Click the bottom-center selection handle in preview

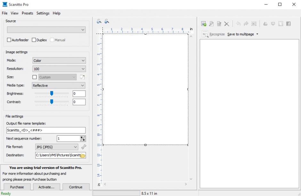pos(145,145)
